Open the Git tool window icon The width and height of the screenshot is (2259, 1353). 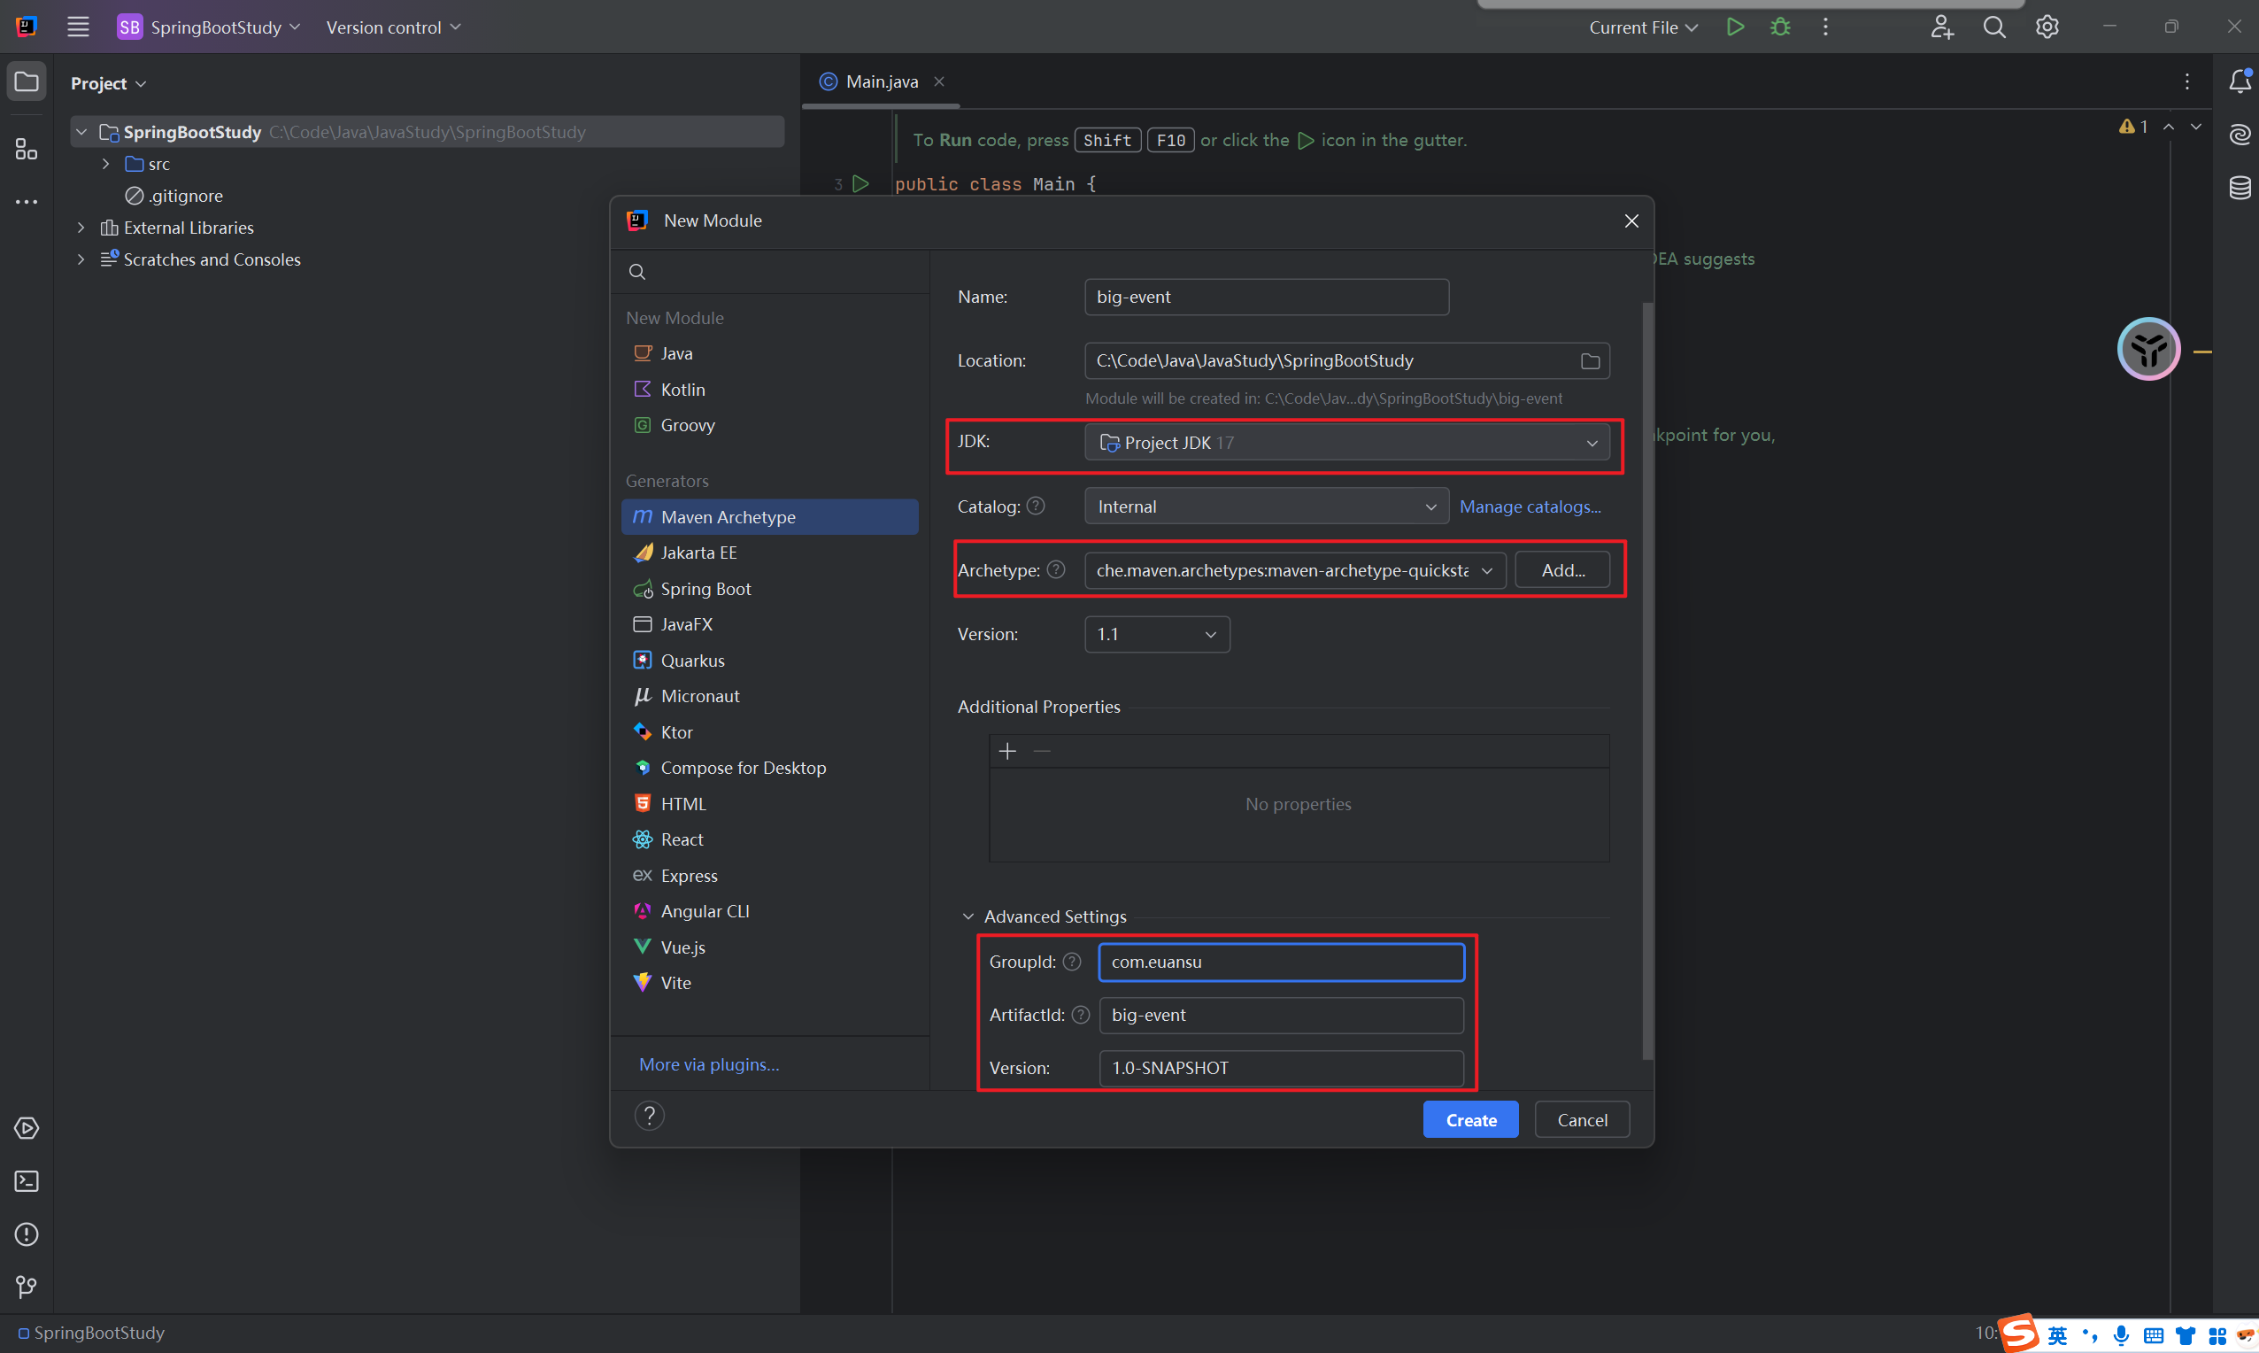click(27, 1287)
